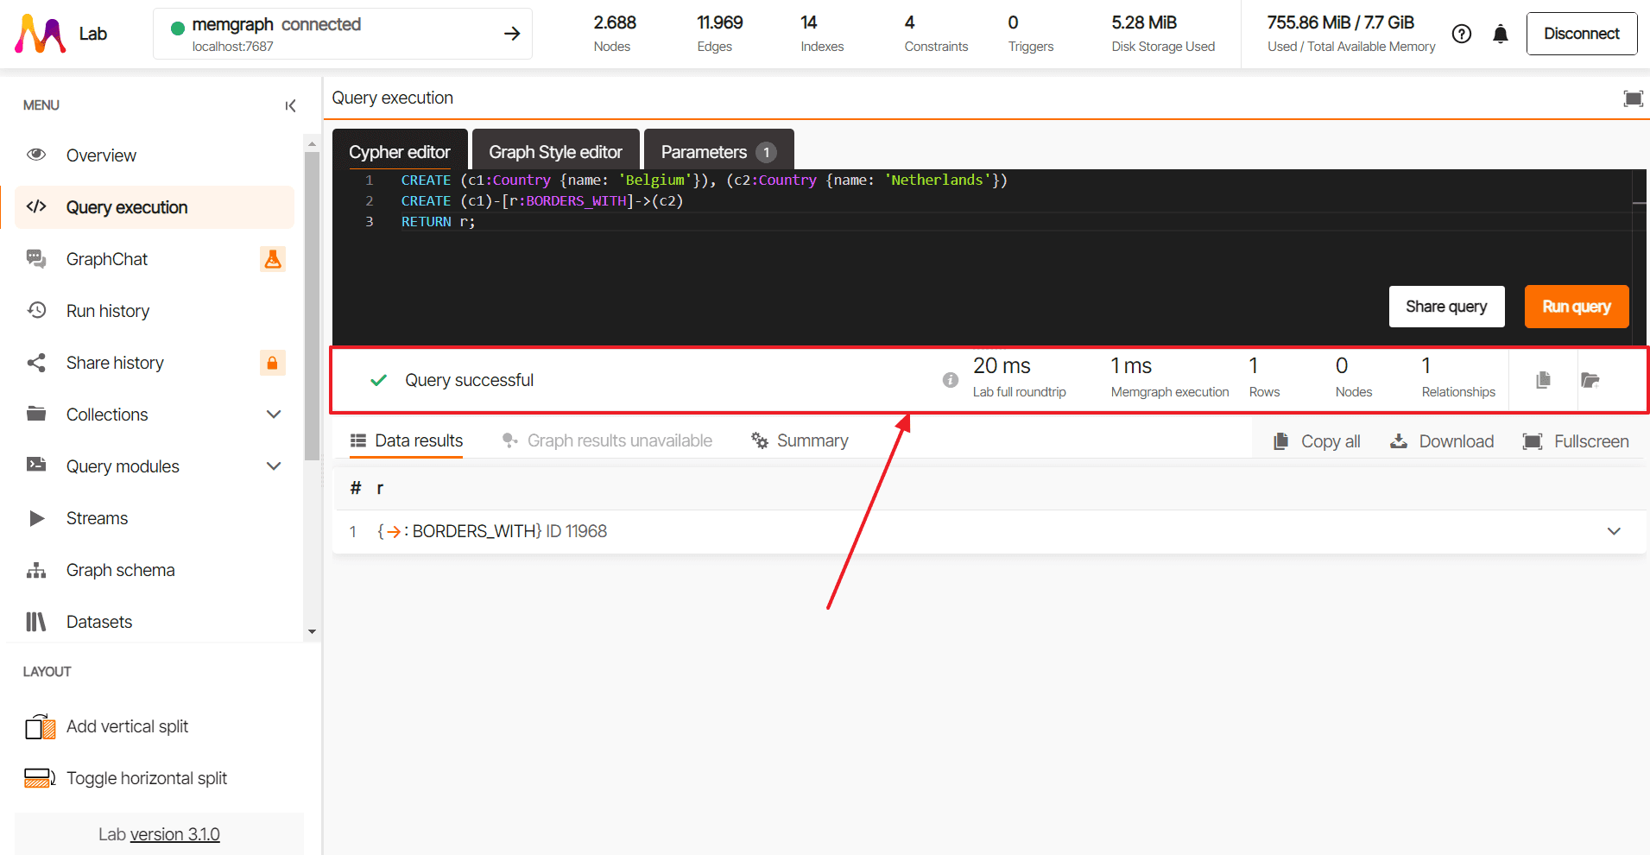The image size is (1650, 855).
Task: Open the Parameters tab
Action: 718,151
